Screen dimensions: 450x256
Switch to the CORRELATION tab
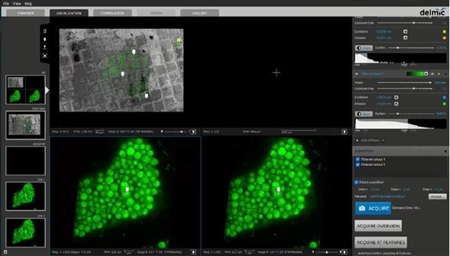112,13
